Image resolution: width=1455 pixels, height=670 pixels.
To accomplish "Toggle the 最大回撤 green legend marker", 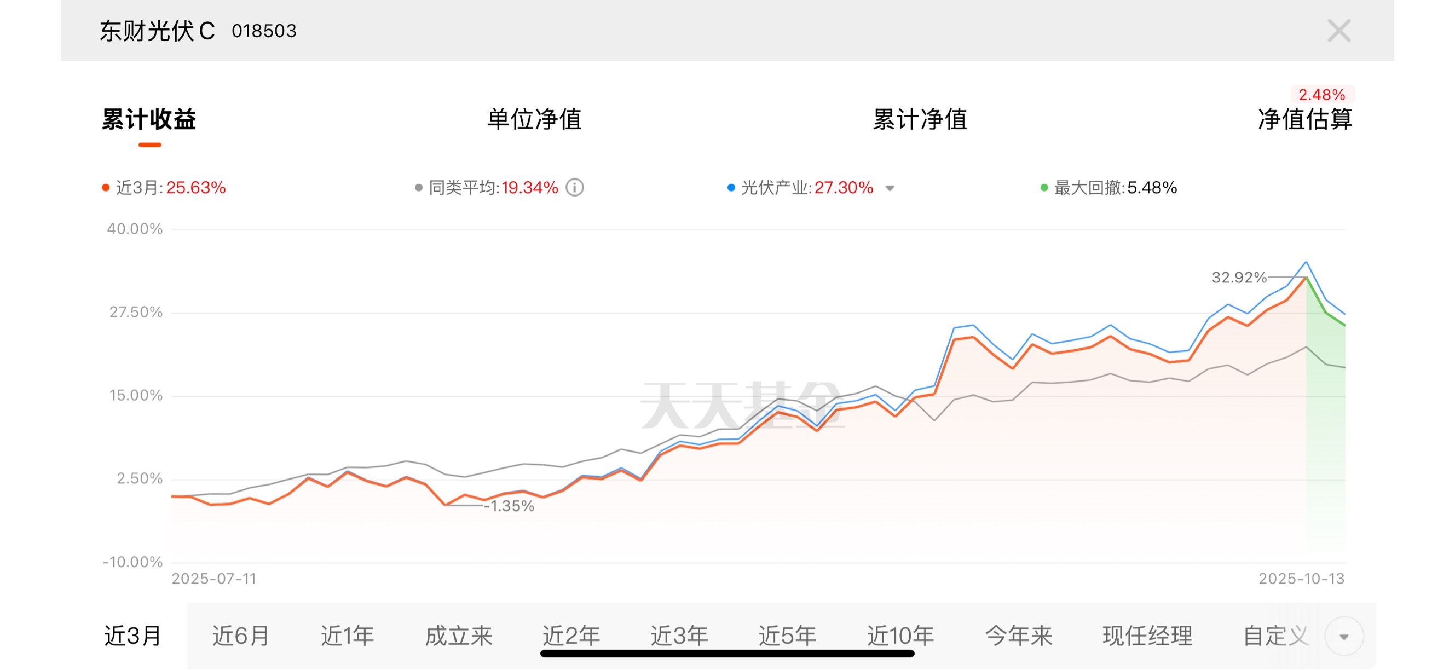I will pyautogui.click(x=1044, y=188).
